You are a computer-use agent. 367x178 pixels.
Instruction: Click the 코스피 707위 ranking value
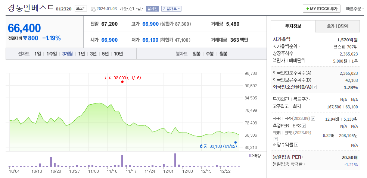click(346, 47)
